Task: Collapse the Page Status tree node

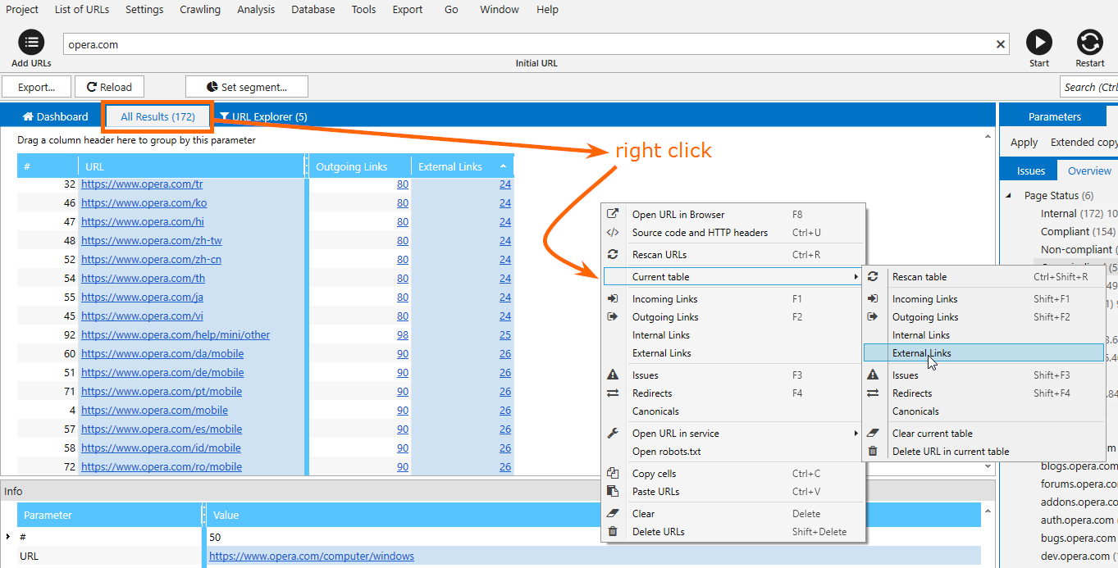Action: pyautogui.click(x=1008, y=195)
